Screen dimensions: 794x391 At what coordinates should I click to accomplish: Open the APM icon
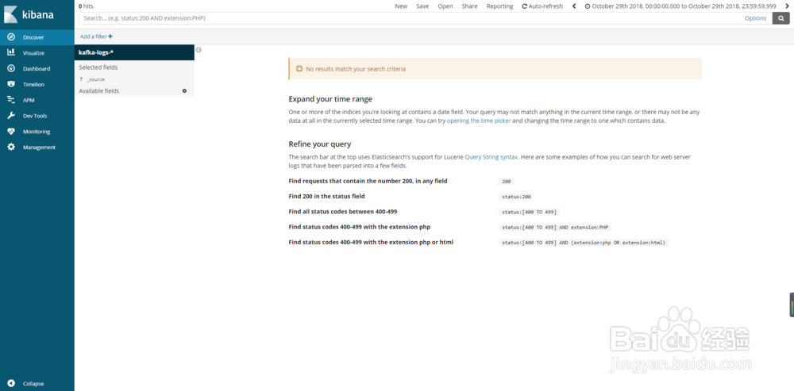tap(11, 100)
